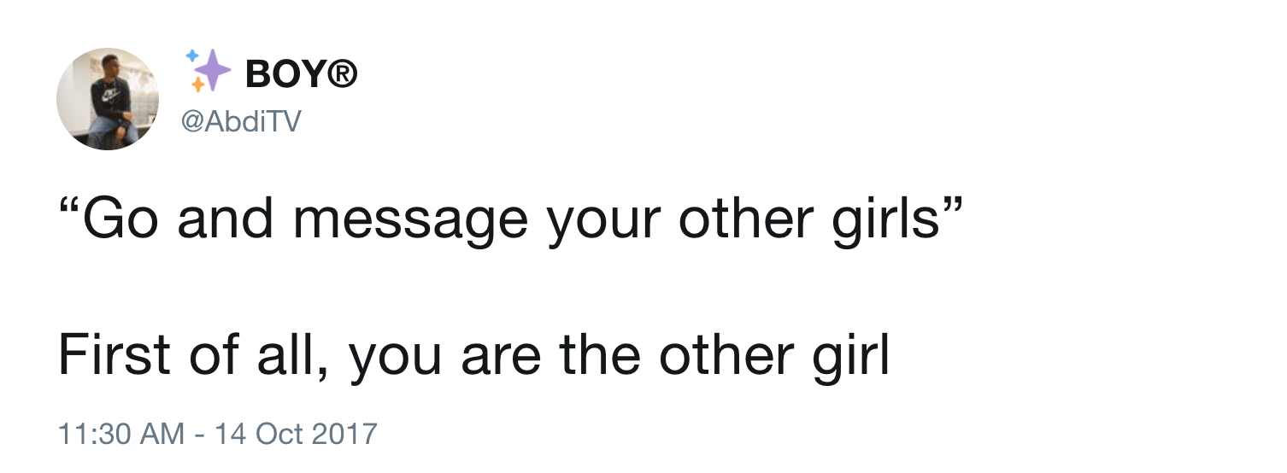
Task: Click the 14 Oct 2017 date
Action: (x=296, y=433)
